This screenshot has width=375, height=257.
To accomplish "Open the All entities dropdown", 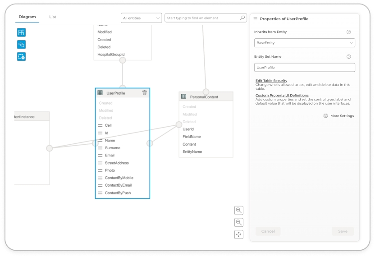I will click(x=141, y=18).
